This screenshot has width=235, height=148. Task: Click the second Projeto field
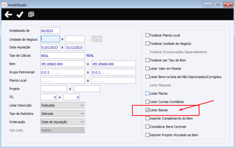tap(87, 89)
